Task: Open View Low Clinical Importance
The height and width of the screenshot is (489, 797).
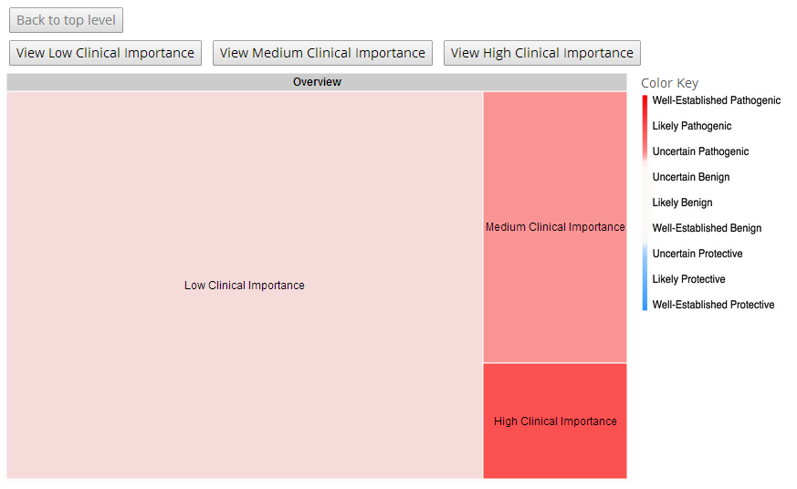Action: (x=105, y=53)
